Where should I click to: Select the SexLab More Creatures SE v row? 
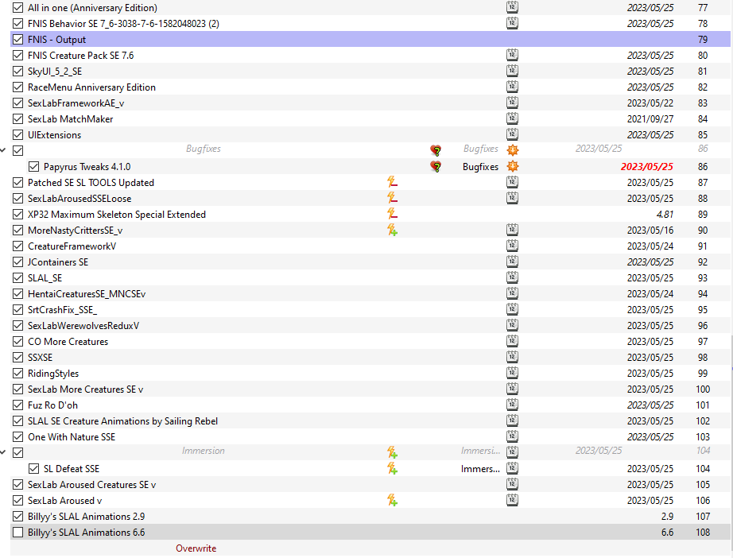tap(370, 389)
